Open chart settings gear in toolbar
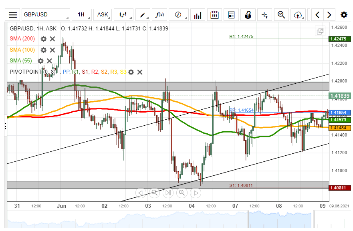 [344, 15]
